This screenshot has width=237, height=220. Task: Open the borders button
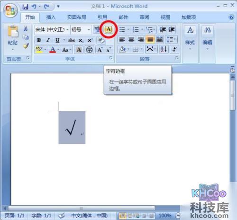(x=136, y=50)
